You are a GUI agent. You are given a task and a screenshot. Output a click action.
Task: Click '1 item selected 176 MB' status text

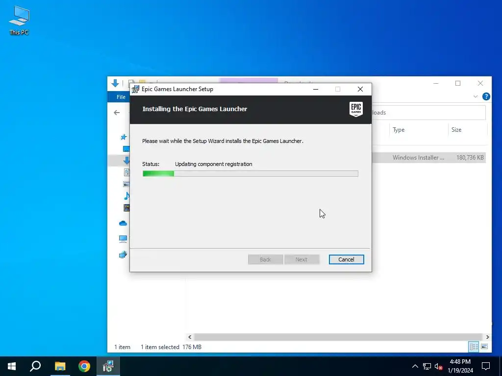click(171, 347)
